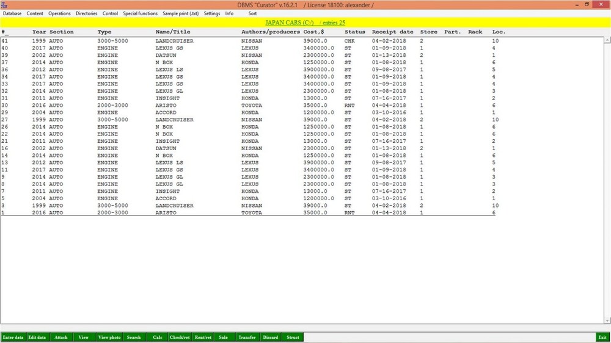611x343 pixels.
Task: Click the scrollbar down arrow
Action: pyautogui.click(x=607, y=320)
